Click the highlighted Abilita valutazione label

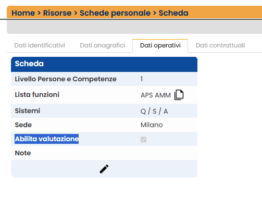click(47, 139)
